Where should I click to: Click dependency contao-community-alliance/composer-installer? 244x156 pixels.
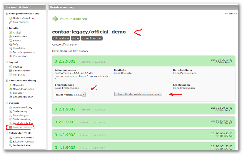(x=82, y=76)
